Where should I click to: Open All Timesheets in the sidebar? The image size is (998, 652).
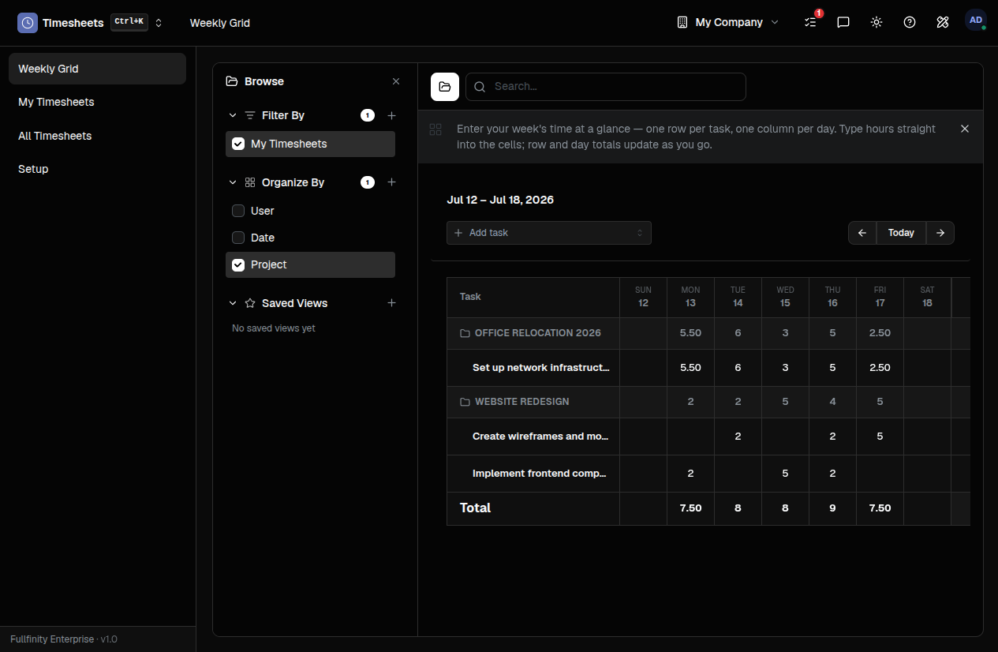point(97,136)
